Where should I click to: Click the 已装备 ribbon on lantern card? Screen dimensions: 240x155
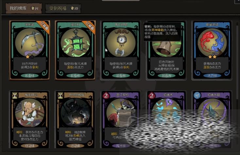[x=89, y=27]
